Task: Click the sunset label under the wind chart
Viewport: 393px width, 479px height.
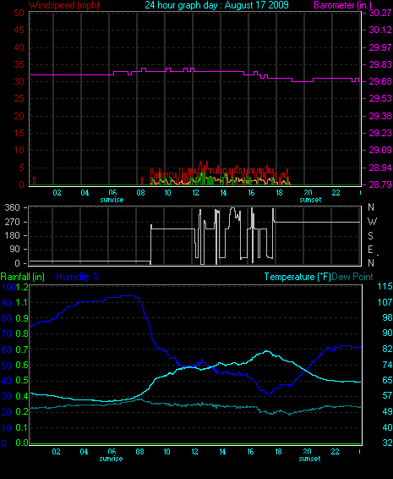Action: pos(310,200)
